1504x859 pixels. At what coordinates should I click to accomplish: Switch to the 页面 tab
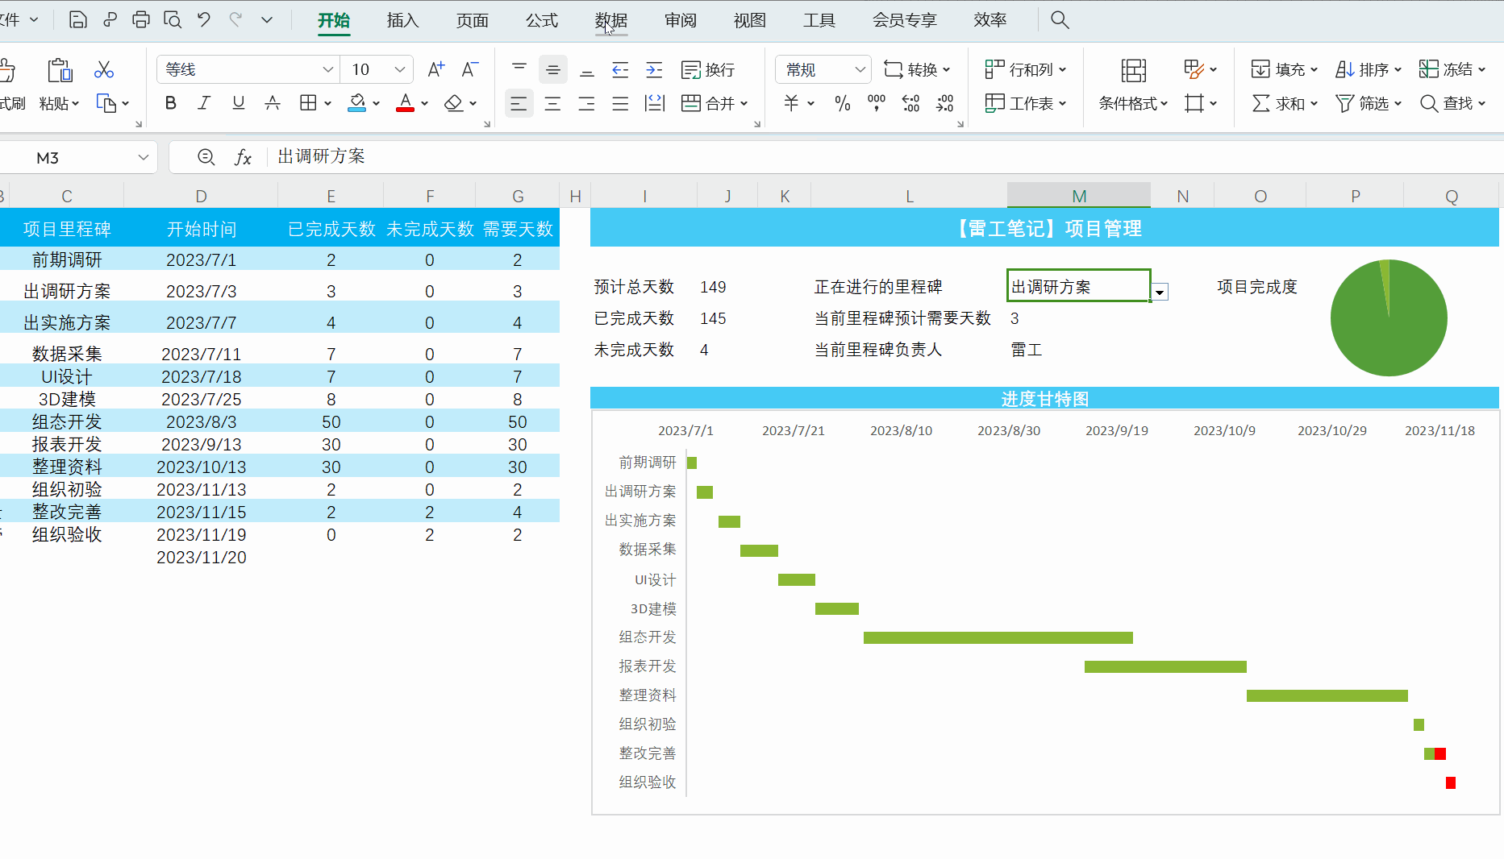pos(472,20)
